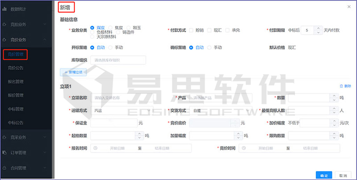The width and height of the screenshot is (357, 180).
Task: Click the 数据统计 chart icon in sidebar
Action: [x=5, y=8]
